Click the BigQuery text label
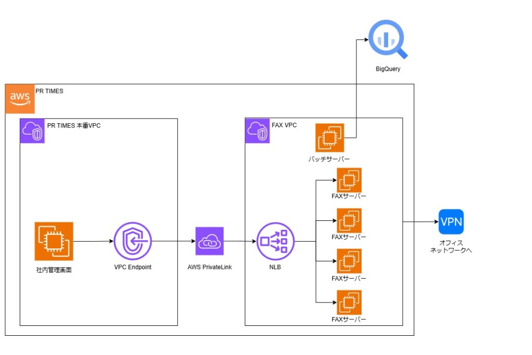532x355 pixels. tap(388, 69)
